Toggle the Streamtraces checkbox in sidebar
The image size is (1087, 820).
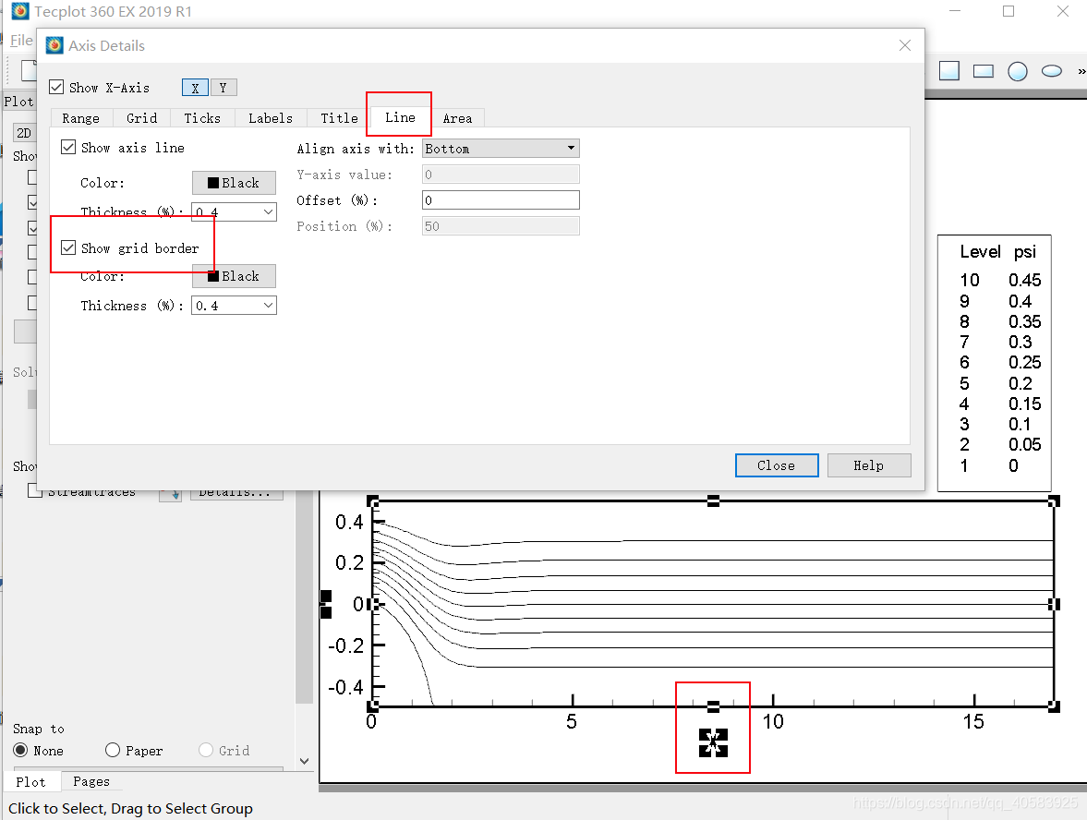pos(35,491)
